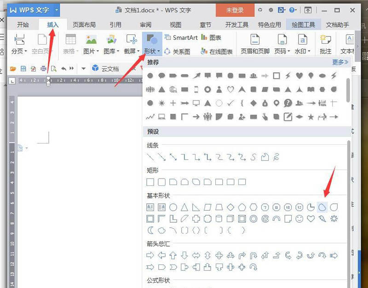Open the 开发工具 tab
This screenshot has height=288, width=368.
coord(236,25)
